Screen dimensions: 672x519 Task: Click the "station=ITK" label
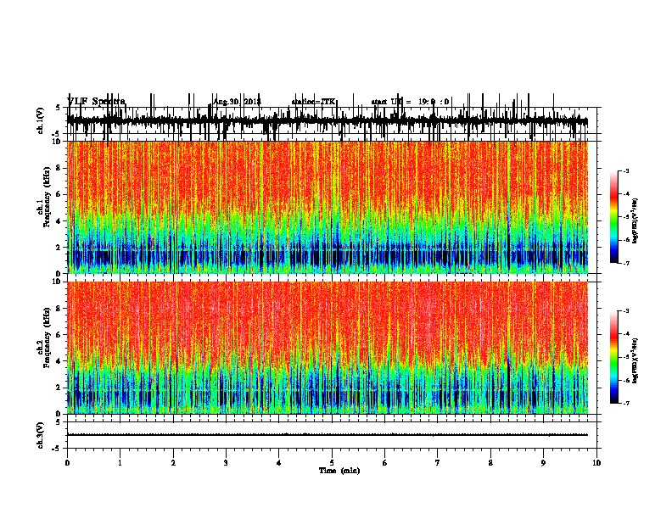coord(314,102)
